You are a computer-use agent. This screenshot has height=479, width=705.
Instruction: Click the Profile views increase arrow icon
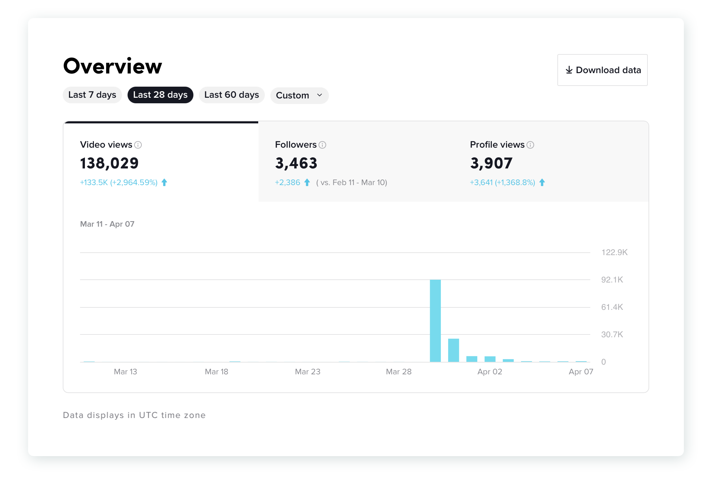(x=542, y=182)
